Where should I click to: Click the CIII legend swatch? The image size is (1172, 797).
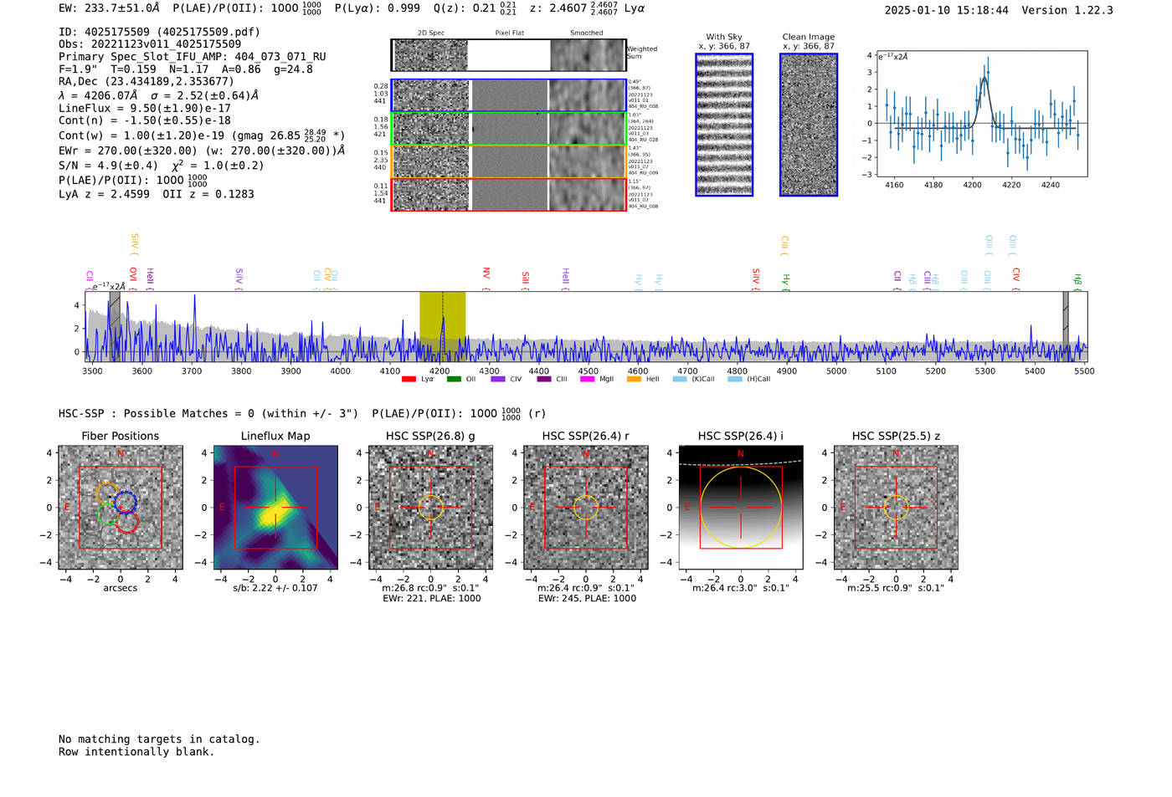544,380
